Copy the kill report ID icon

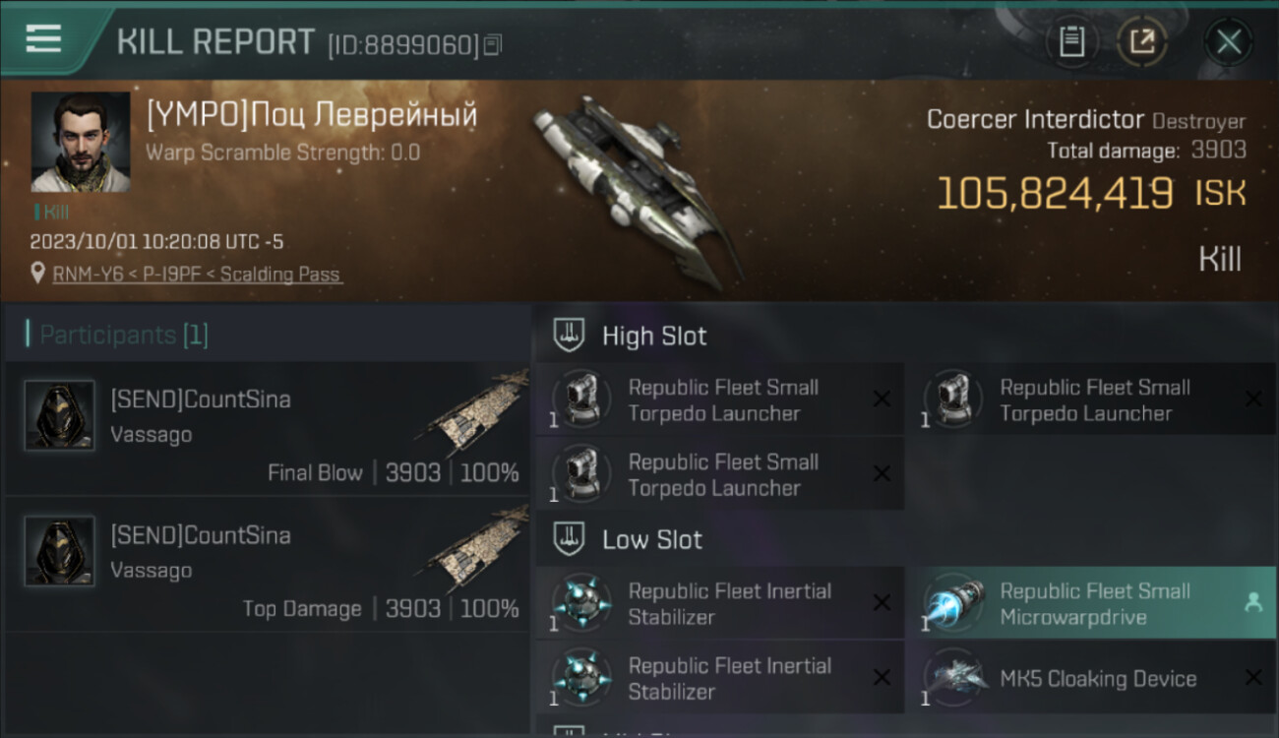coord(493,44)
